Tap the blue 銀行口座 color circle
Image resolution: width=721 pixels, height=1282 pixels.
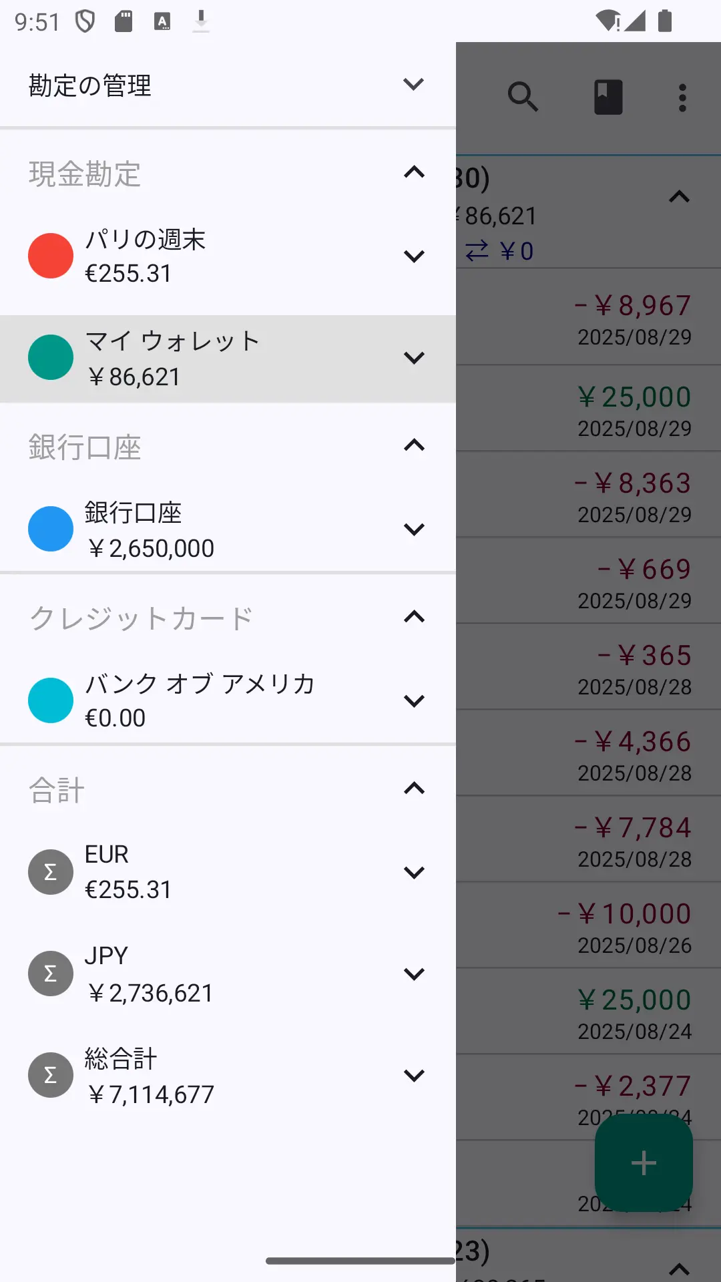coord(51,529)
